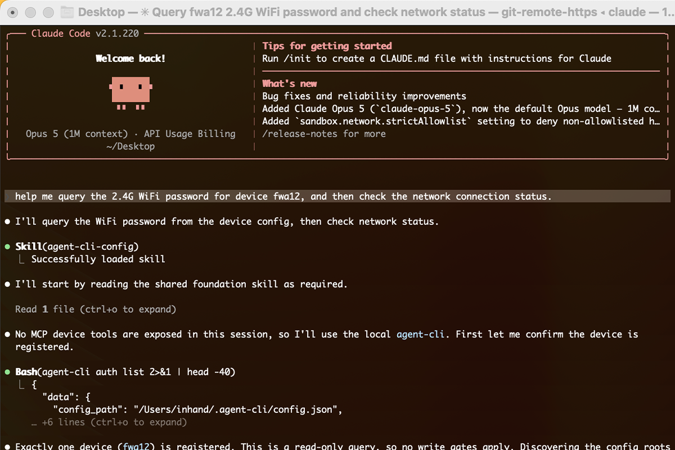Click the folder icon beside the Desktop title
675x450 pixels.
66,12
